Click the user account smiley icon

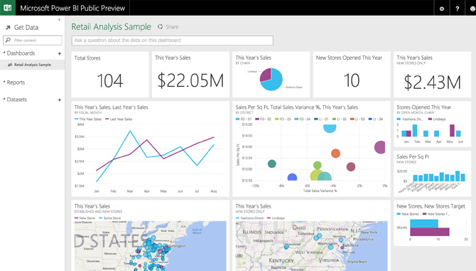472,9
